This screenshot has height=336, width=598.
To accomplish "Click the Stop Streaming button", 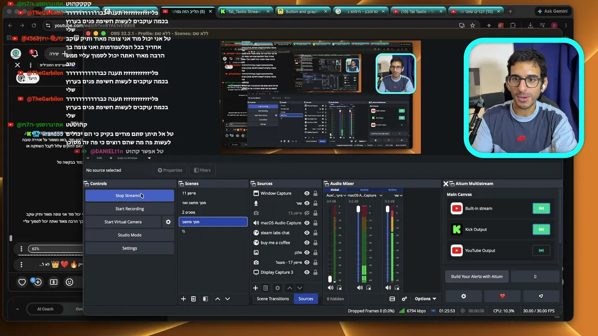I will [x=129, y=196].
